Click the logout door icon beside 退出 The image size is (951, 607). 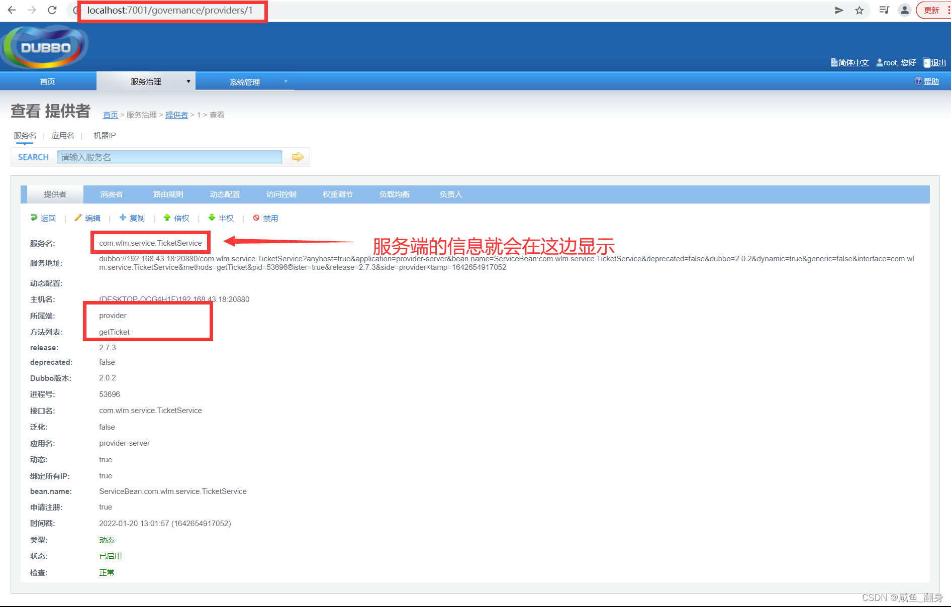tap(927, 63)
